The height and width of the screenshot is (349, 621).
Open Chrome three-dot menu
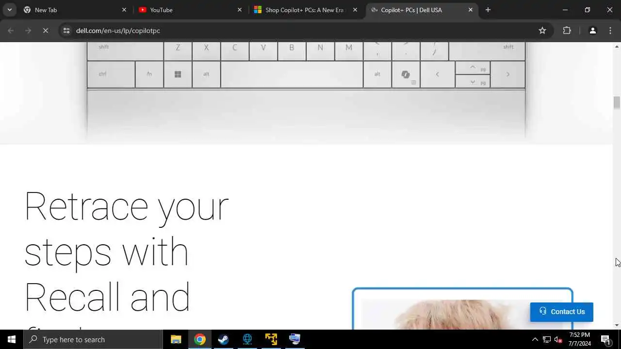(x=610, y=31)
